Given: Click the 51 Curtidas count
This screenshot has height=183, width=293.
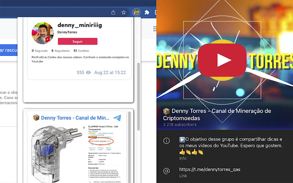Looking at the screenshot, I should tap(81, 51).
